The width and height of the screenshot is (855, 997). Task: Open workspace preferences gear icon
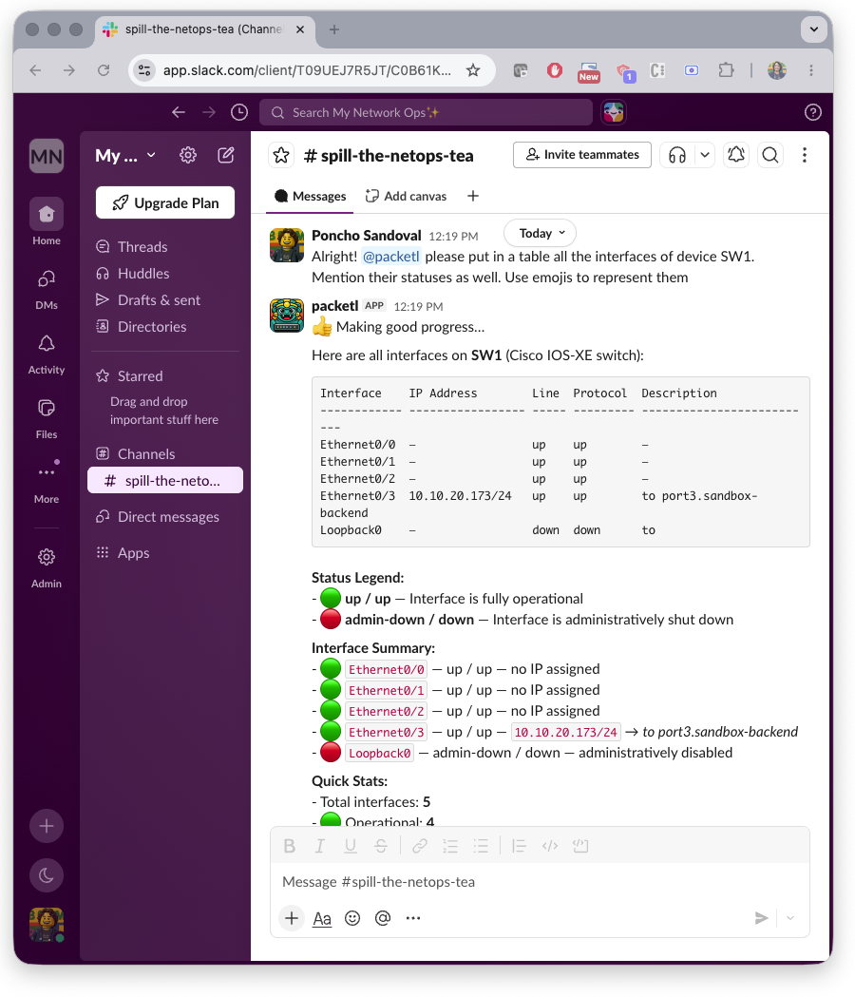pyautogui.click(x=187, y=155)
